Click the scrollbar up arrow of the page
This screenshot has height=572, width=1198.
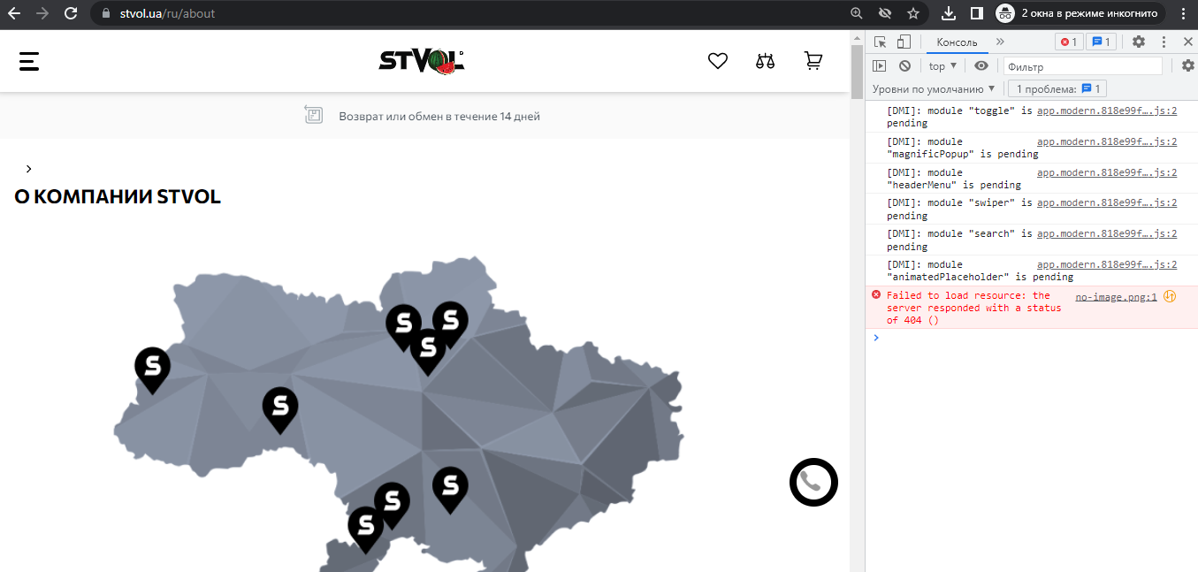857,37
